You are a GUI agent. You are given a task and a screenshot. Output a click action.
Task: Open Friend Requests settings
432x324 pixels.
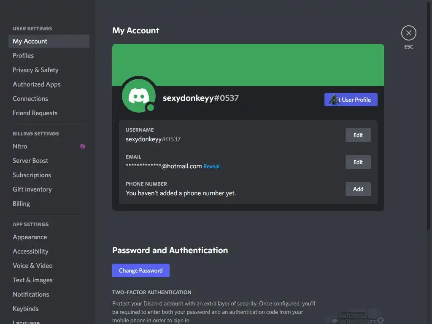49,113
